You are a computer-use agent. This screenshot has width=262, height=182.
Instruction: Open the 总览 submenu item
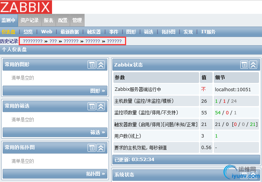pyautogui.click(x=28, y=32)
